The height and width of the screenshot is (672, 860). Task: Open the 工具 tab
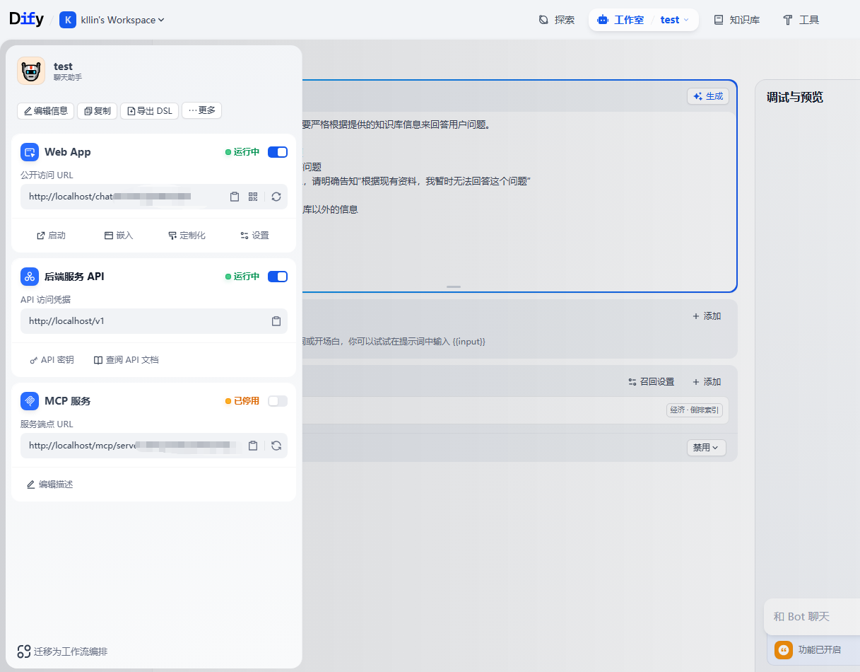coord(801,20)
